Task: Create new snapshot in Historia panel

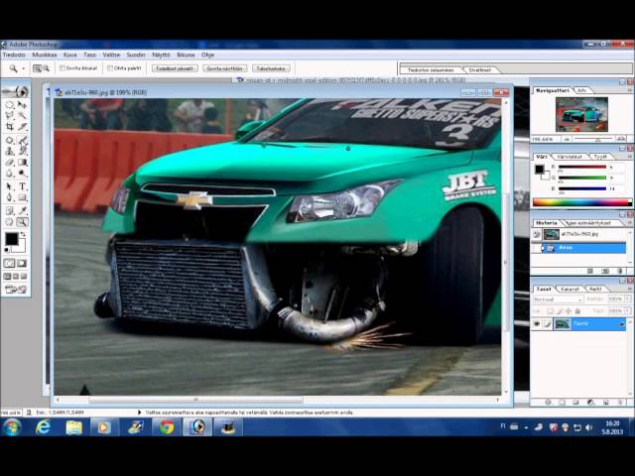Action: pyautogui.click(x=605, y=271)
